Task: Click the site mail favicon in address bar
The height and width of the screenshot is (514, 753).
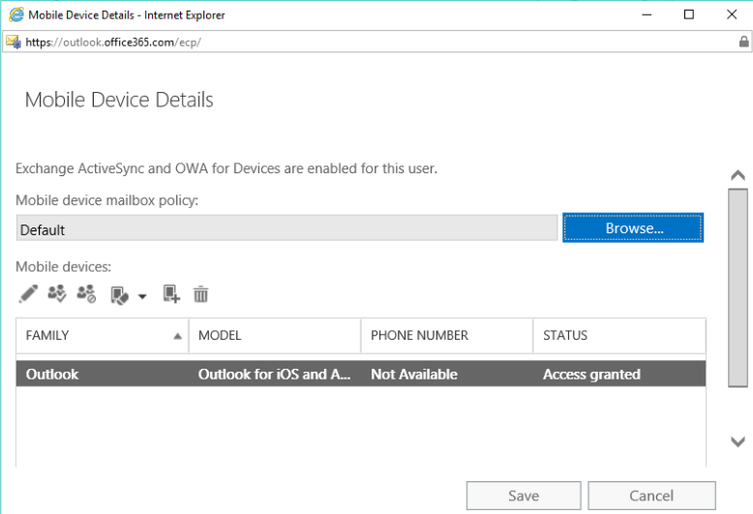Action: (x=14, y=42)
